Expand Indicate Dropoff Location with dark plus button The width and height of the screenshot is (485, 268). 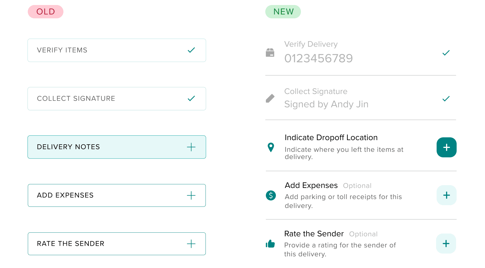pos(446,147)
